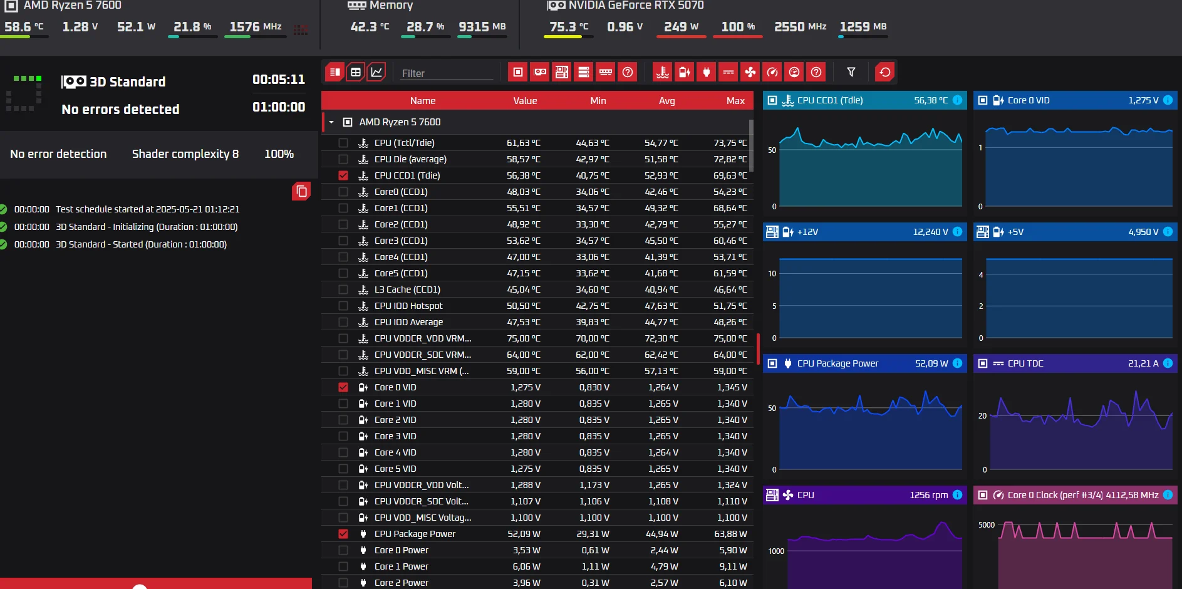Collapse the AMD Ryzen 5 7600 group

pyautogui.click(x=331, y=122)
